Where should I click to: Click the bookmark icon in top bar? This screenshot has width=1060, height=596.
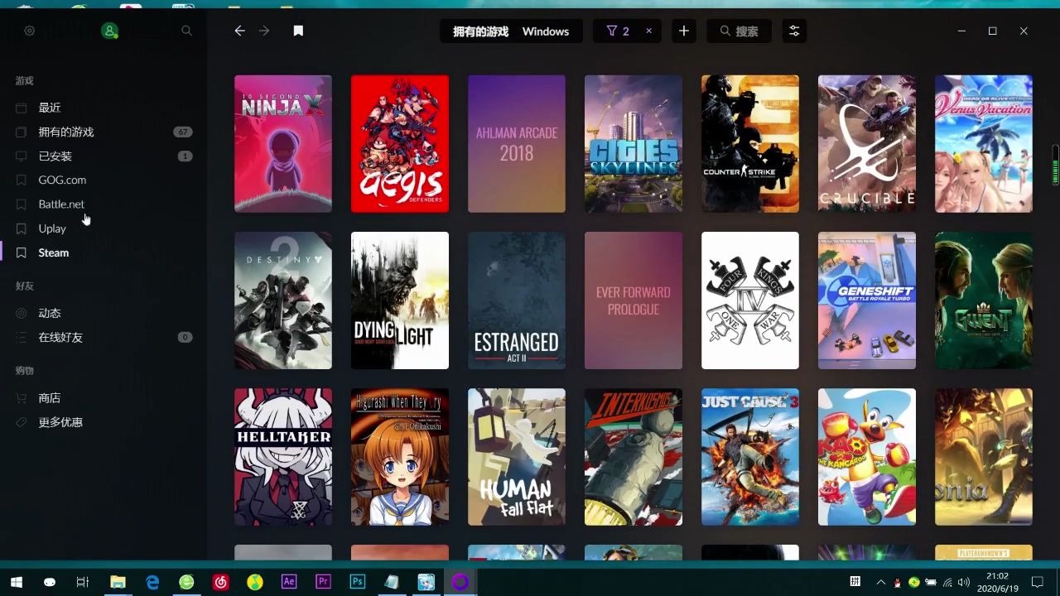tap(298, 31)
